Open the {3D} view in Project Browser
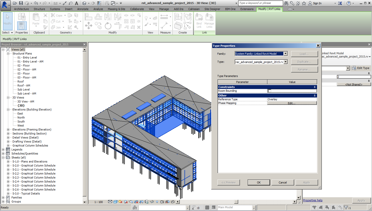Screen dimensions: 372x211 (21, 105)
